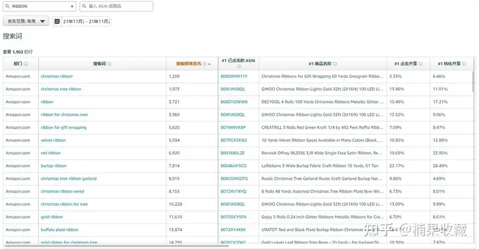Screen dimensions: 479x249
Task: Show info icon next to 搜索频率排名 header
Action: click(205, 64)
